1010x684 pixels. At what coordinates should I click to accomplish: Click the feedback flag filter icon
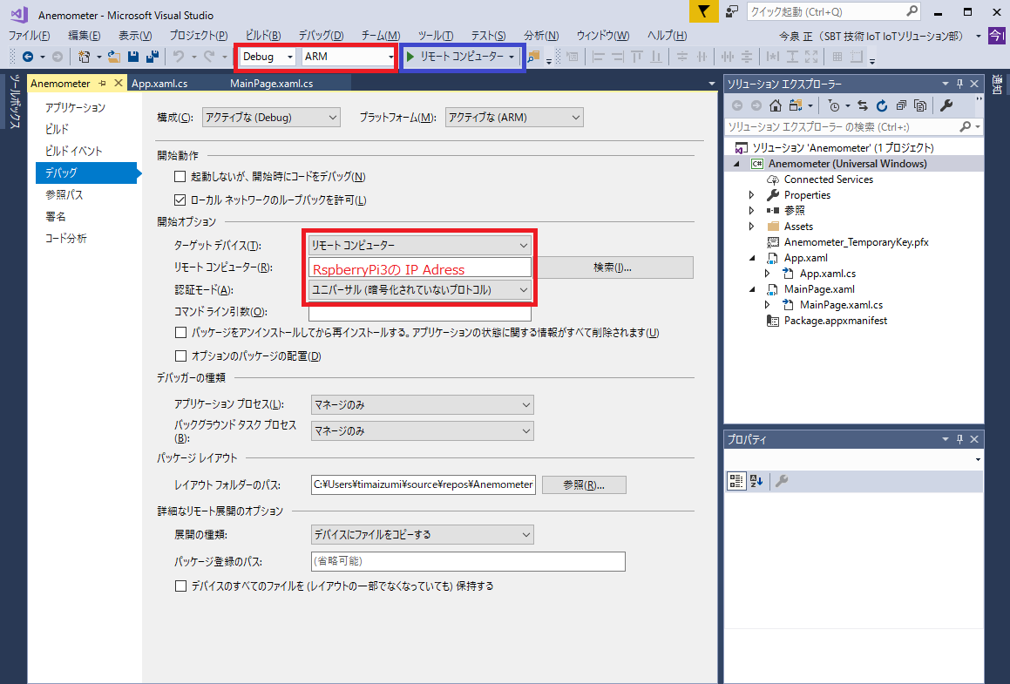(x=702, y=12)
